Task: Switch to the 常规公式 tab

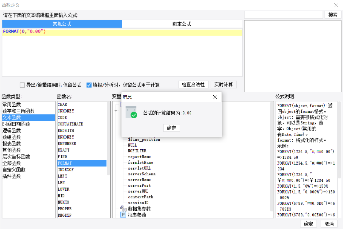Action: point(62,24)
